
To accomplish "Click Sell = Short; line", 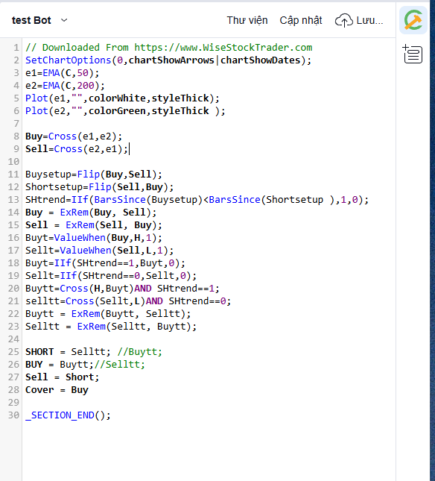I will click(62, 377).
